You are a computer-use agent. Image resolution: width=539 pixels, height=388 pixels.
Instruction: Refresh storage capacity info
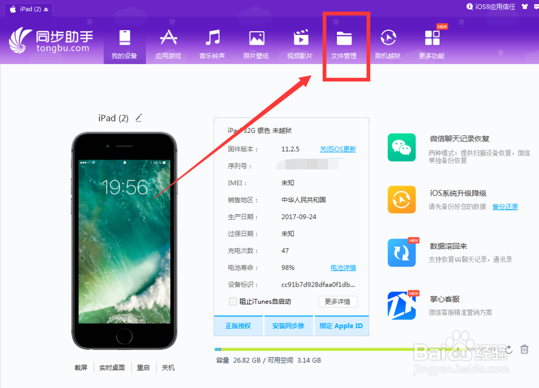coord(509,350)
